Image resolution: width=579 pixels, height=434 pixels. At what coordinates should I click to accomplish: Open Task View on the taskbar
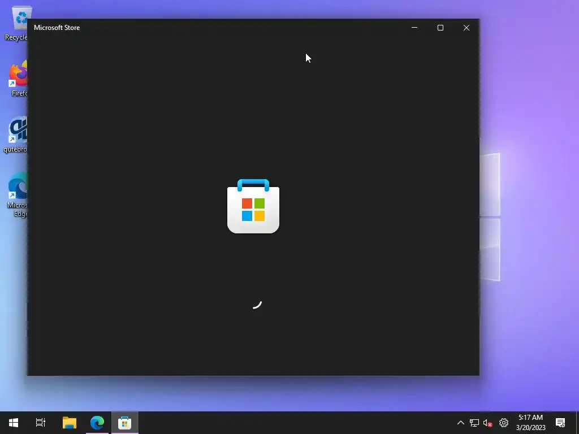tap(41, 423)
